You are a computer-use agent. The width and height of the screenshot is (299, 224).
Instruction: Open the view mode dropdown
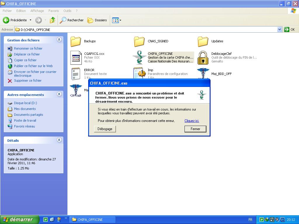[117, 20]
